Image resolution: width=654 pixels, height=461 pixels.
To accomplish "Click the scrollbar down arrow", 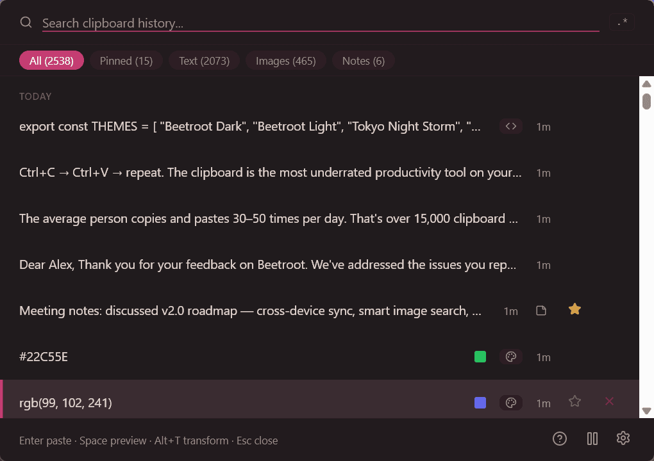I will pos(647,412).
